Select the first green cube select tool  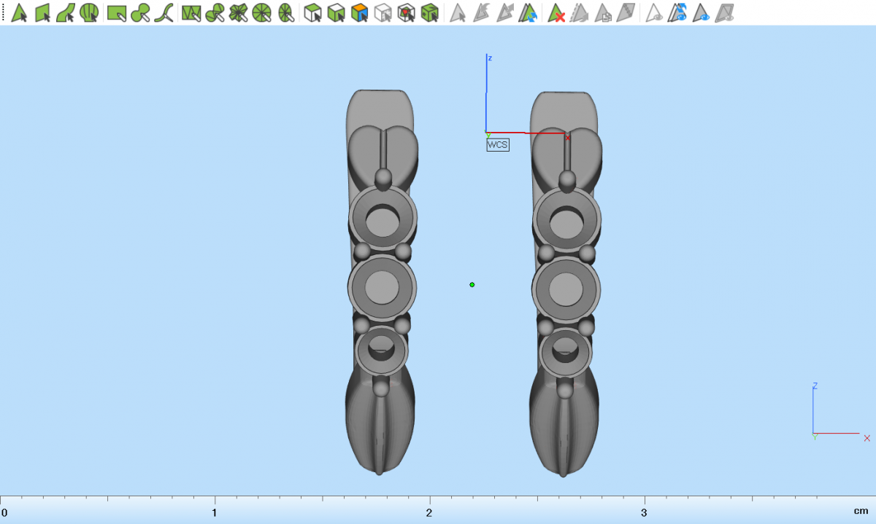click(313, 12)
